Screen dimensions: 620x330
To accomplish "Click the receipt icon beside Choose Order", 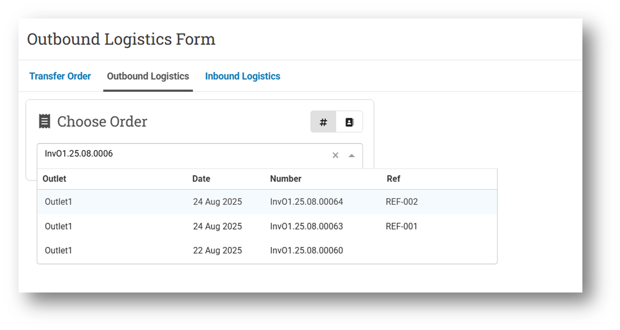I will pyautogui.click(x=45, y=121).
